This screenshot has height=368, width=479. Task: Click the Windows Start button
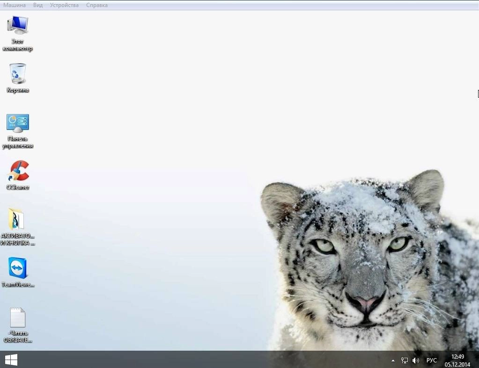pyautogui.click(x=11, y=360)
